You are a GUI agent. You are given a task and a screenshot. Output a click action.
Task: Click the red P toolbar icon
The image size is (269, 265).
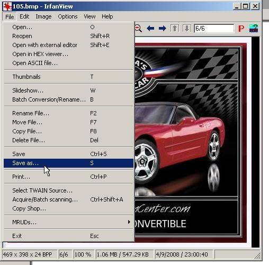(241, 29)
